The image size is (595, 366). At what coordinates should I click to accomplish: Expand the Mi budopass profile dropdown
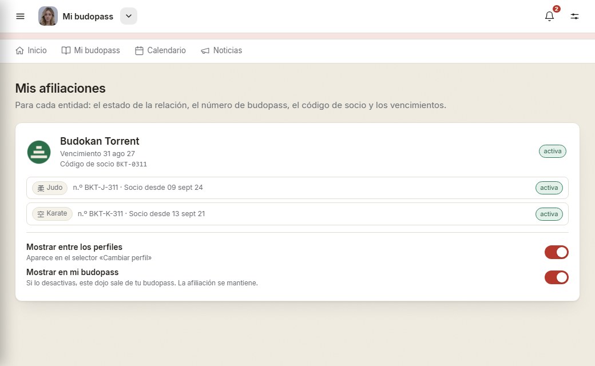click(x=129, y=16)
